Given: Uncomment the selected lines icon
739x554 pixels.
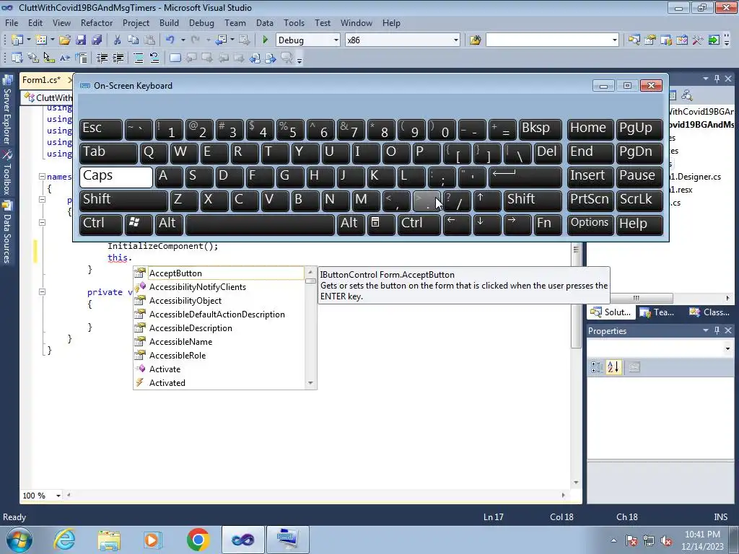Looking at the screenshot, I should tap(154, 58).
